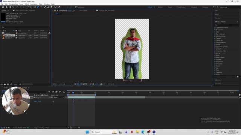241x135 pixels.
Task: Select the Hand tool
Action: (10, 7)
